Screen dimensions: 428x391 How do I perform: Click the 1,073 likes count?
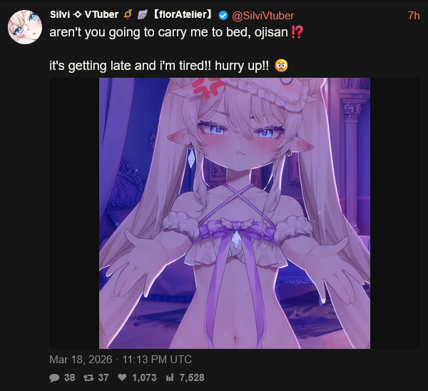tap(144, 377)
